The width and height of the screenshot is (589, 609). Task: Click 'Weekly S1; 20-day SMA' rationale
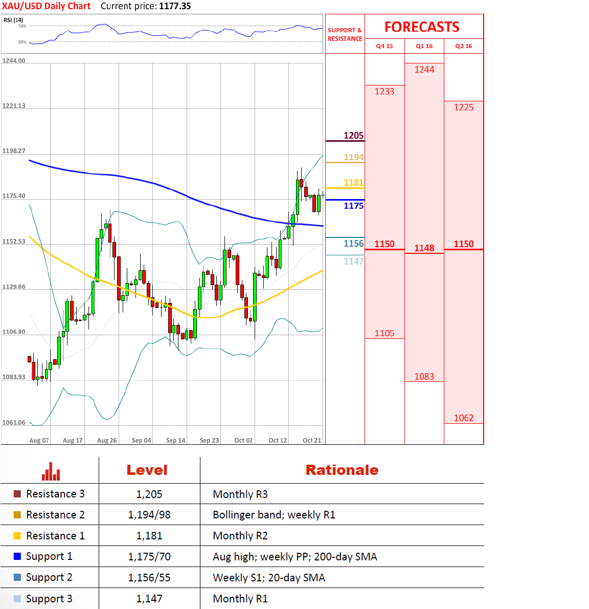[269, 578]
